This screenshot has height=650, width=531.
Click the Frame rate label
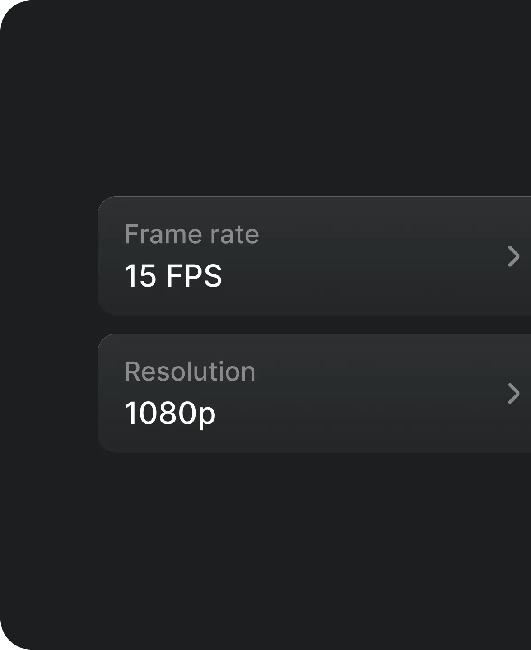(191, 234)
